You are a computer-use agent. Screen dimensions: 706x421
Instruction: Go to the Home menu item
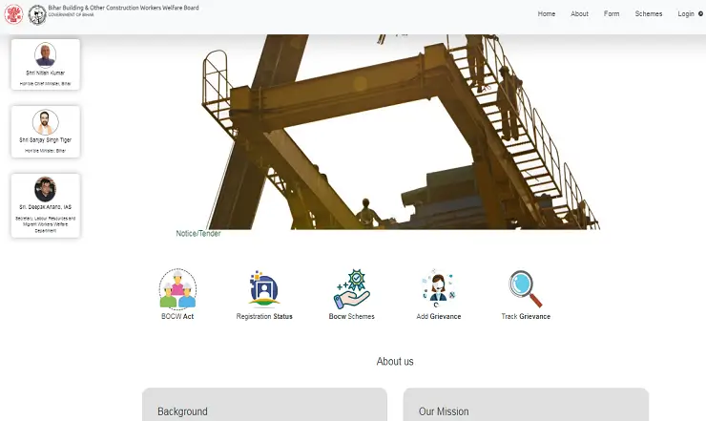click(x=547, y=14)
